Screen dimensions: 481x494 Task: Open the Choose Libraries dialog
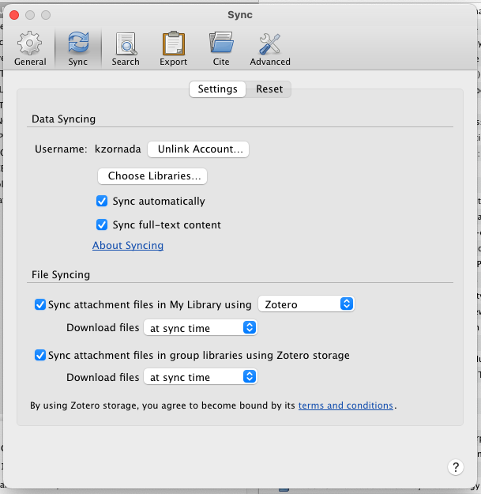[152, 175]
